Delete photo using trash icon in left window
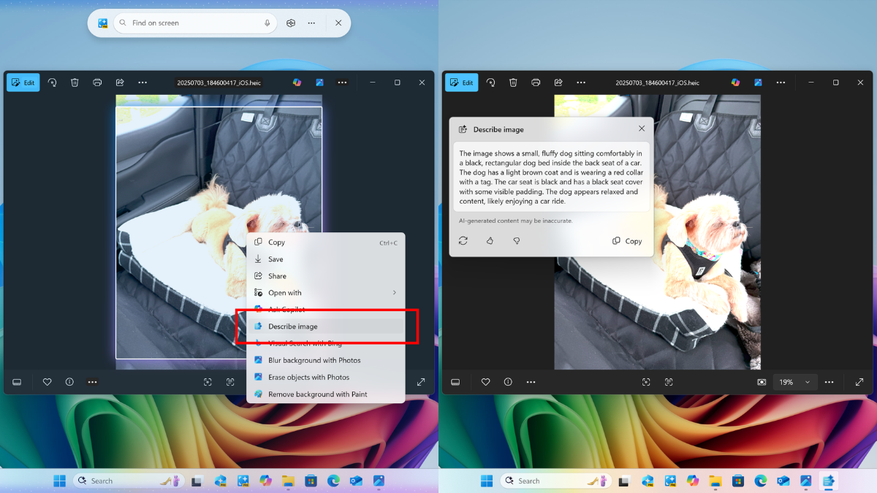This screenshot has height=493, width=877. tap(75, 83)
